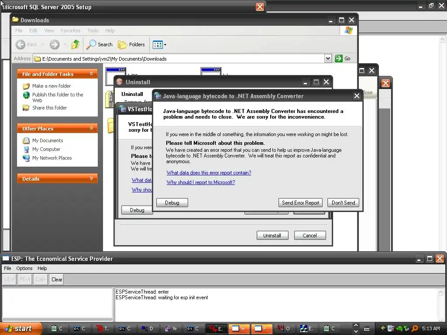
Task: Click the P. taskbar button
Action: pyautogui.click(x=261, y=328)
